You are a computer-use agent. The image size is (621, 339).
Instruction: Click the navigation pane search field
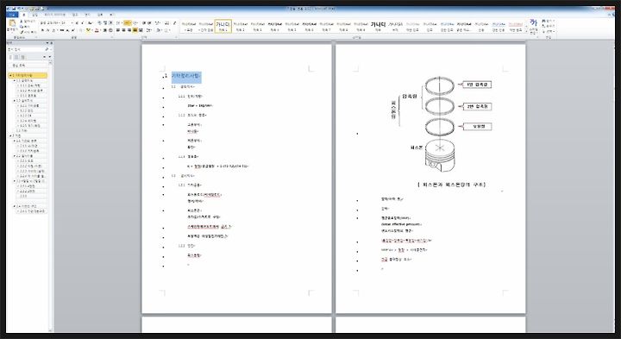(x=26, y=49)
